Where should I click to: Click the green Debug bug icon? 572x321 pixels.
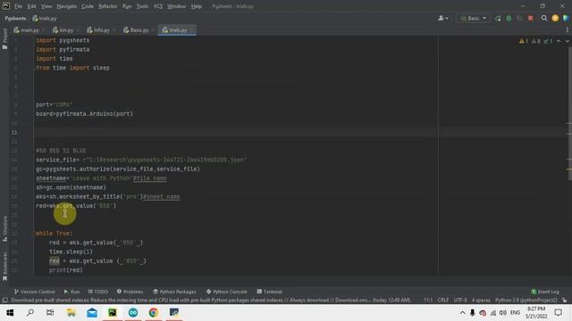(x=509, y=18)
